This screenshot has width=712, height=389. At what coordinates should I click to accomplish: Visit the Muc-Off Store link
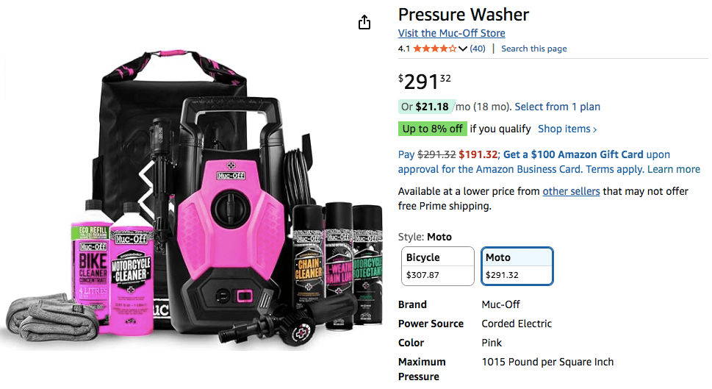point(451,33)
